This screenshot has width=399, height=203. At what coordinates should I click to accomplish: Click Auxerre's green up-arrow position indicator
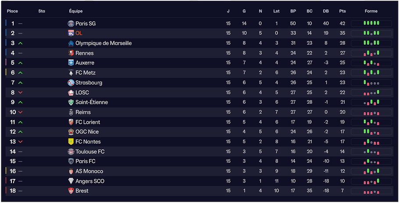pos(21,63)
